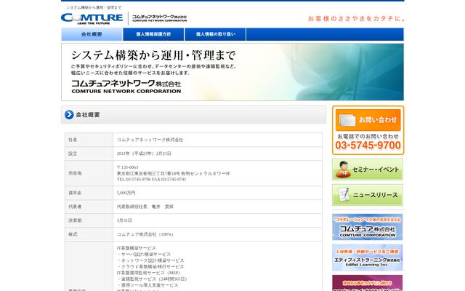This screenshot has width=465, height=291.
Task: Click the 決算期 row label
Action: pyautogui.click(x=75, y=220)
